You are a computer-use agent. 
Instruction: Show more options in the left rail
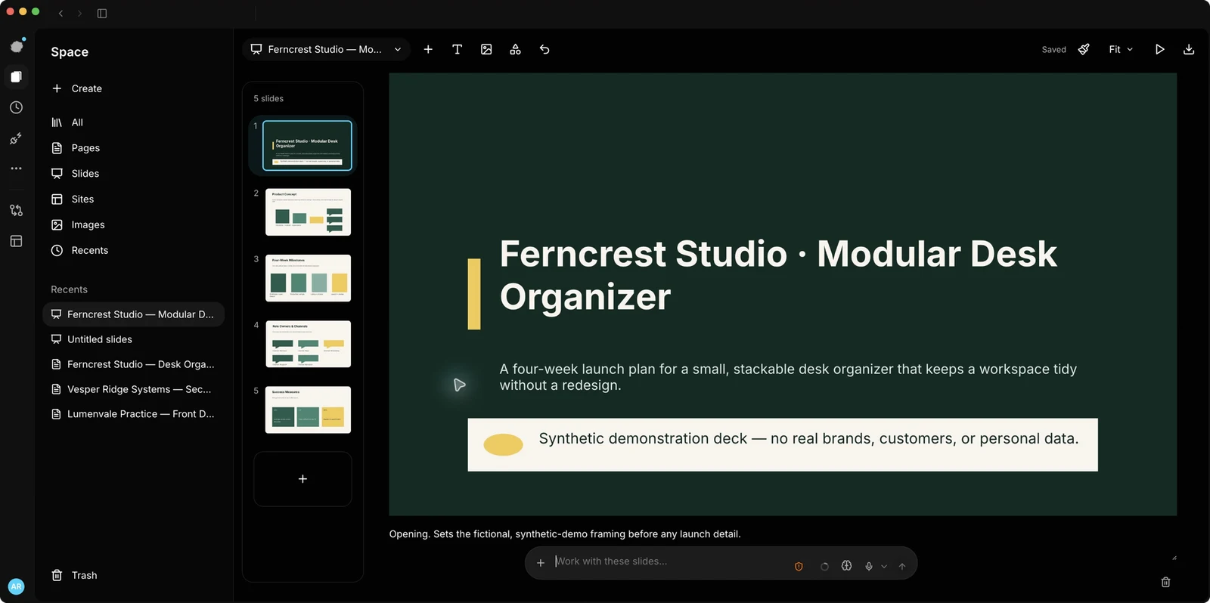pos(16,169)
